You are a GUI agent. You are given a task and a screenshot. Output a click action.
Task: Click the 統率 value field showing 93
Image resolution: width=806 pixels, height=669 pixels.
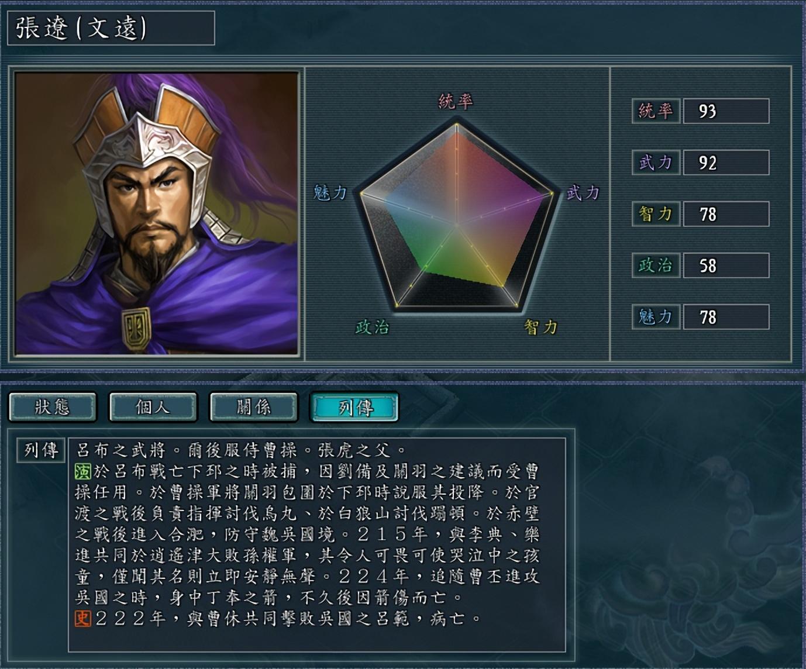(726, 111)
